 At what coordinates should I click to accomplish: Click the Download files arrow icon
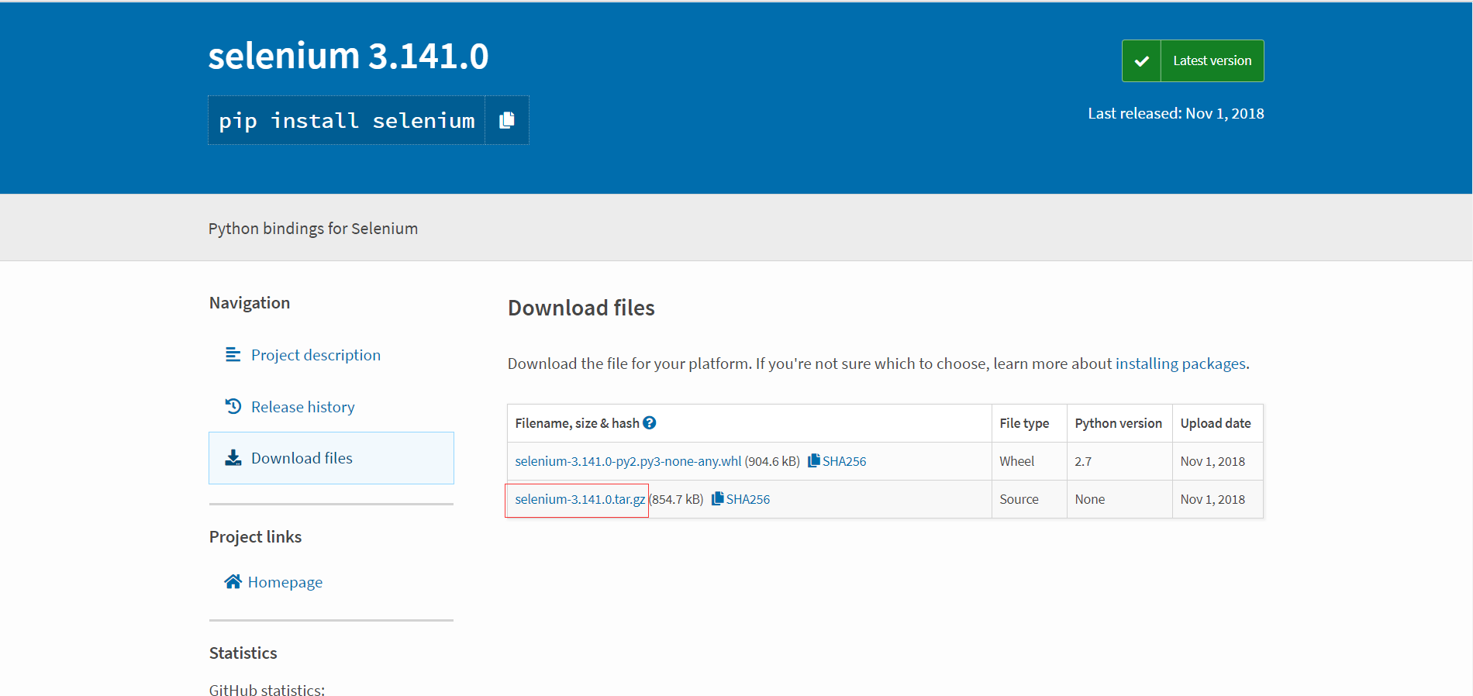click(x=233, y=458)
